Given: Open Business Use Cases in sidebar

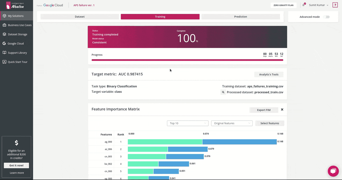Looking at the screenshot, I should (x=17, y=25).
